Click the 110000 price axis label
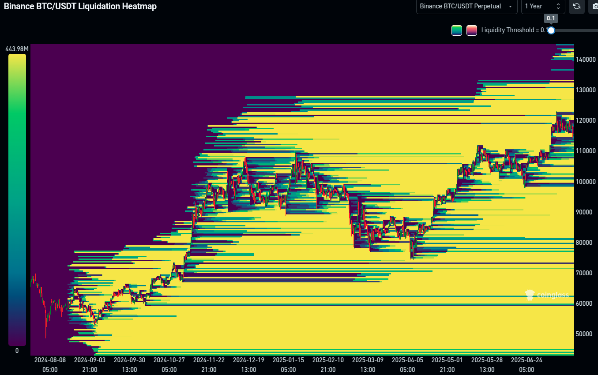Screen dimensions: 598x375 (586, 150)
